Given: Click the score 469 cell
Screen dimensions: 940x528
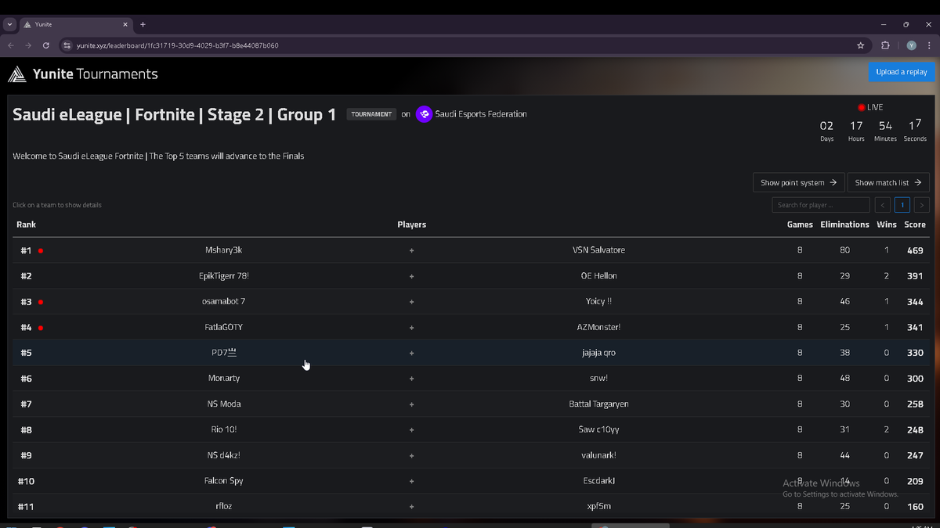Looking at the screenshot, I should pyautogui.click(x=915, y=250).
